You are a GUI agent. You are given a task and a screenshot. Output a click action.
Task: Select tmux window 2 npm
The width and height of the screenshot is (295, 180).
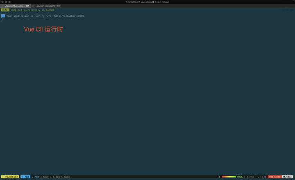point(35,177)
